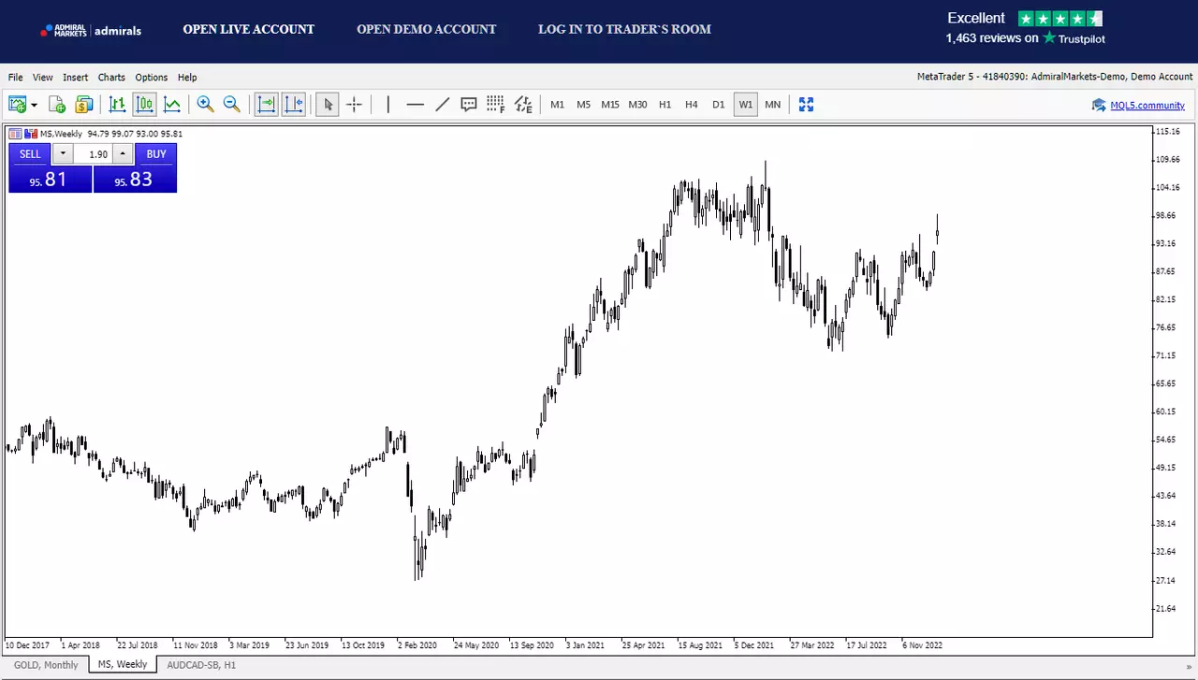Click LOG IN TO TRADER'S ROOM
This screenshot has width=1198, height=680.
click(x=624, y=29)
